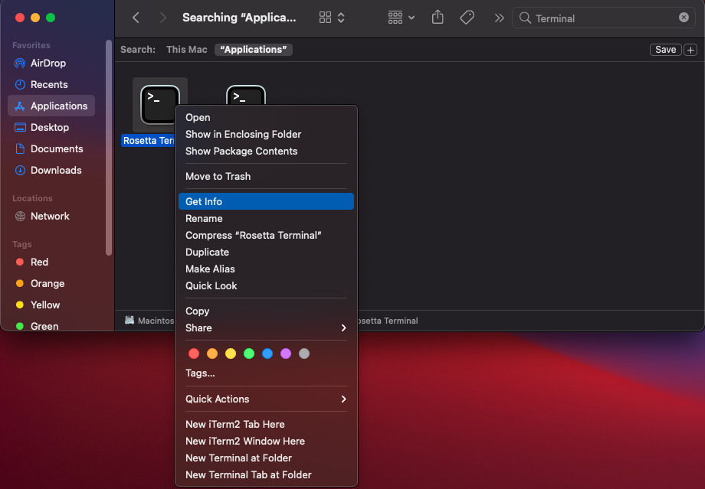Click the sidebar scrollbar
The height and width of the screenshot is (489, 705).
[x=108, y=148]
